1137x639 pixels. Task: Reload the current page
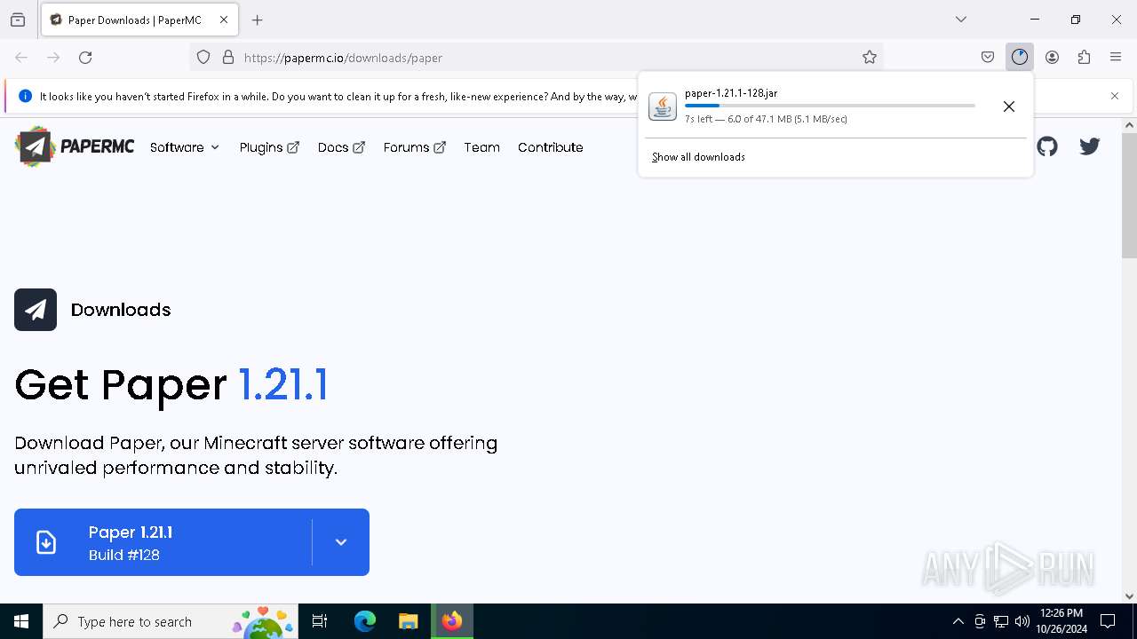point(85,58)
